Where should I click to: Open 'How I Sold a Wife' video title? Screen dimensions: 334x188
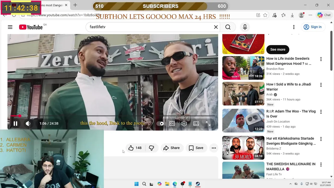coord(289,87)
